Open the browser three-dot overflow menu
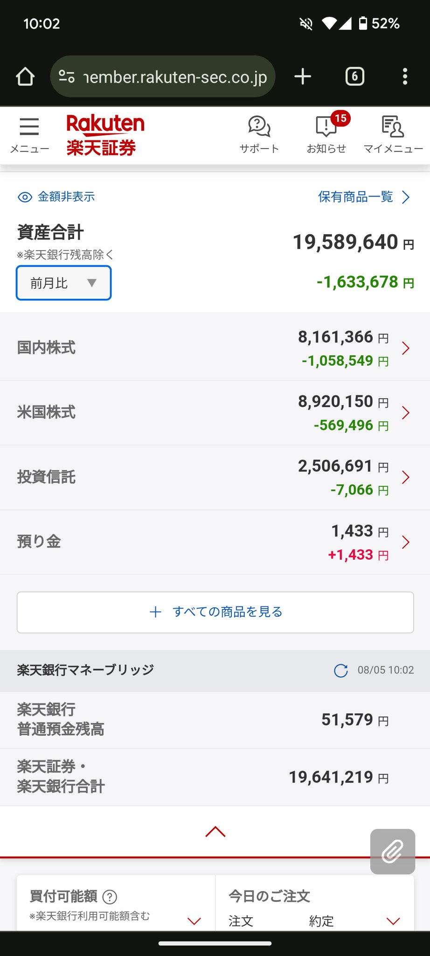Screen dimensions: 430x956 coord(405,77)
